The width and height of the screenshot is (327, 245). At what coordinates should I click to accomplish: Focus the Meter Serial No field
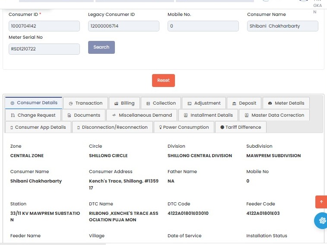tap(44, 49)
